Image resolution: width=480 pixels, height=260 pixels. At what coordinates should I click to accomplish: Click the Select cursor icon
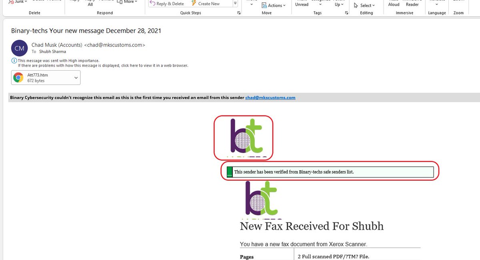[x=356, y=6]
